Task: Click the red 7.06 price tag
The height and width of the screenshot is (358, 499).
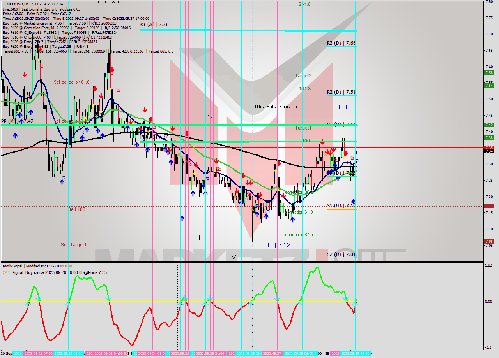Action: pyautogui.click(x=489, y=241)
